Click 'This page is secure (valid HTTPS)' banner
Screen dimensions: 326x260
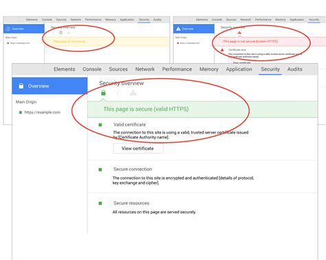click(202, 109)
